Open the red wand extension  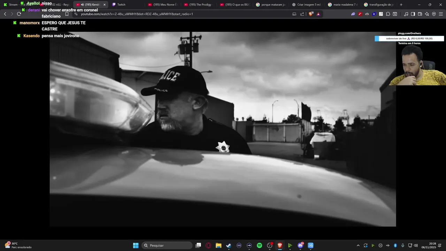click(x=360, y=14)
